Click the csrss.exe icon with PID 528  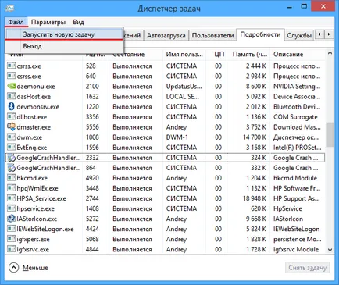[x=11, y=66]
